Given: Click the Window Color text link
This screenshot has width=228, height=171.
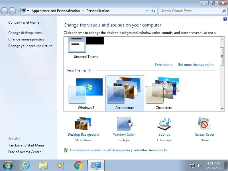Looking at the screenshot, I should point(124,135).
